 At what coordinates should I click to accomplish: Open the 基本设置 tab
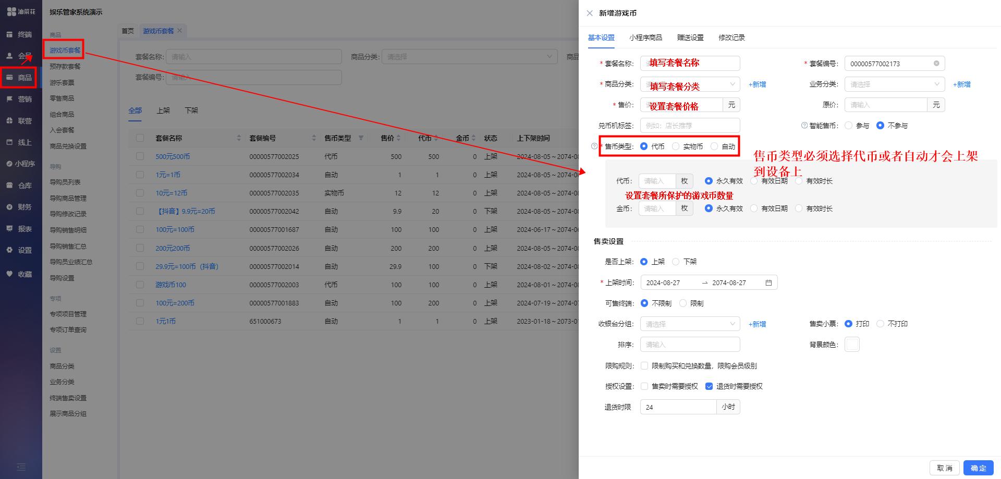(x=601, y=38)
